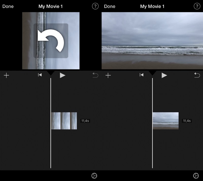Open Project Settings gear in right project
The width and height of the screenshot is (203, 181).
click(x=196, y=175)
